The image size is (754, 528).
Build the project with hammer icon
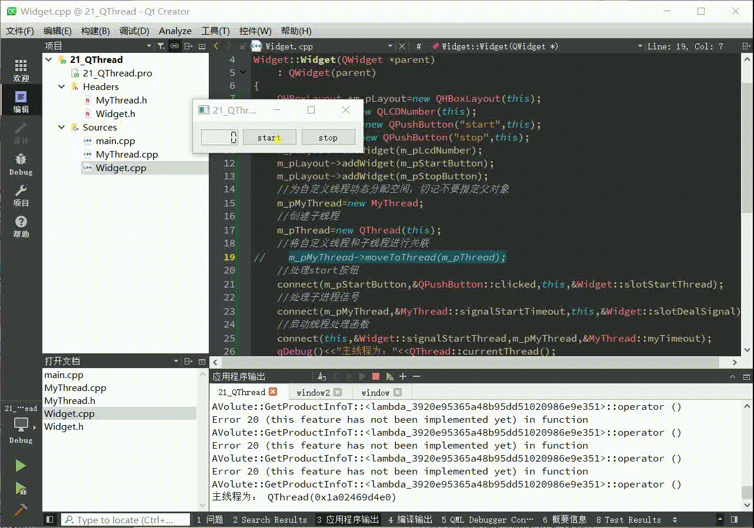click(x=21, y=509)
